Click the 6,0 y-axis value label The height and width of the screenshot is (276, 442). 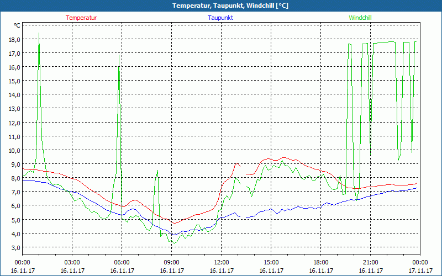(x=15, y=206)
